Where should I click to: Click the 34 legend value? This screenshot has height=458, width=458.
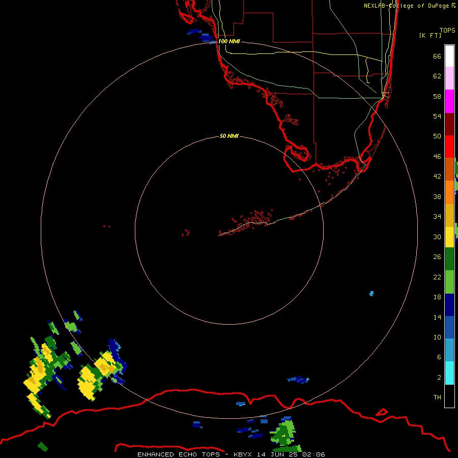[x=437, y=216]
